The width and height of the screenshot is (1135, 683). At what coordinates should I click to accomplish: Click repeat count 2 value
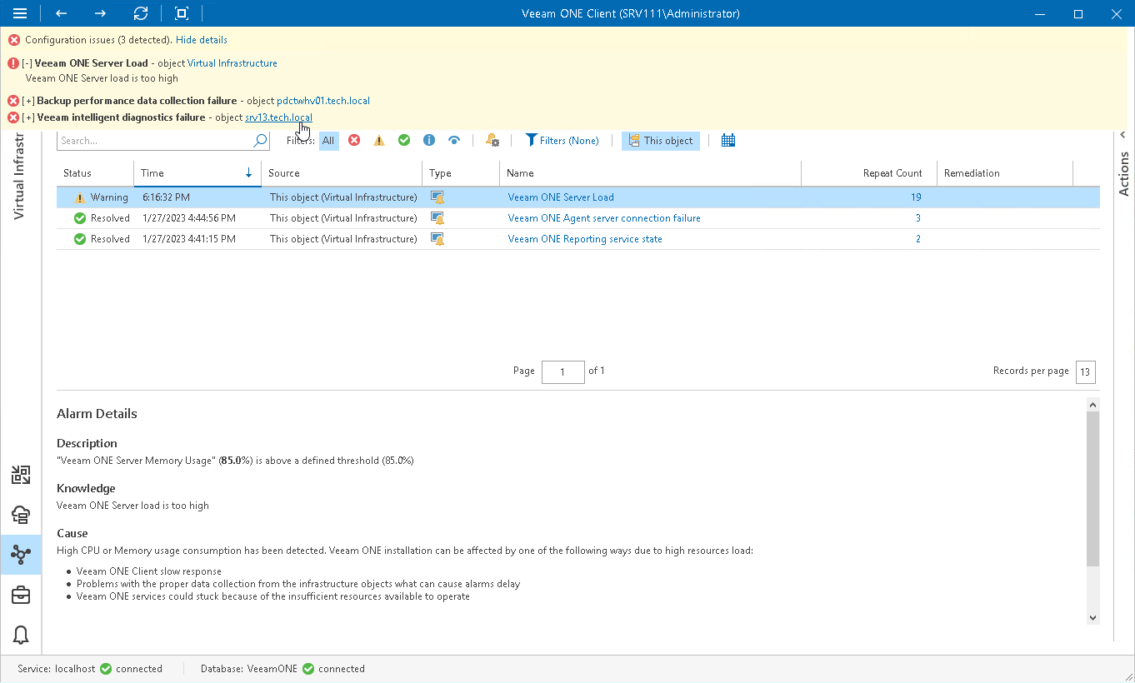coord(918,239)
